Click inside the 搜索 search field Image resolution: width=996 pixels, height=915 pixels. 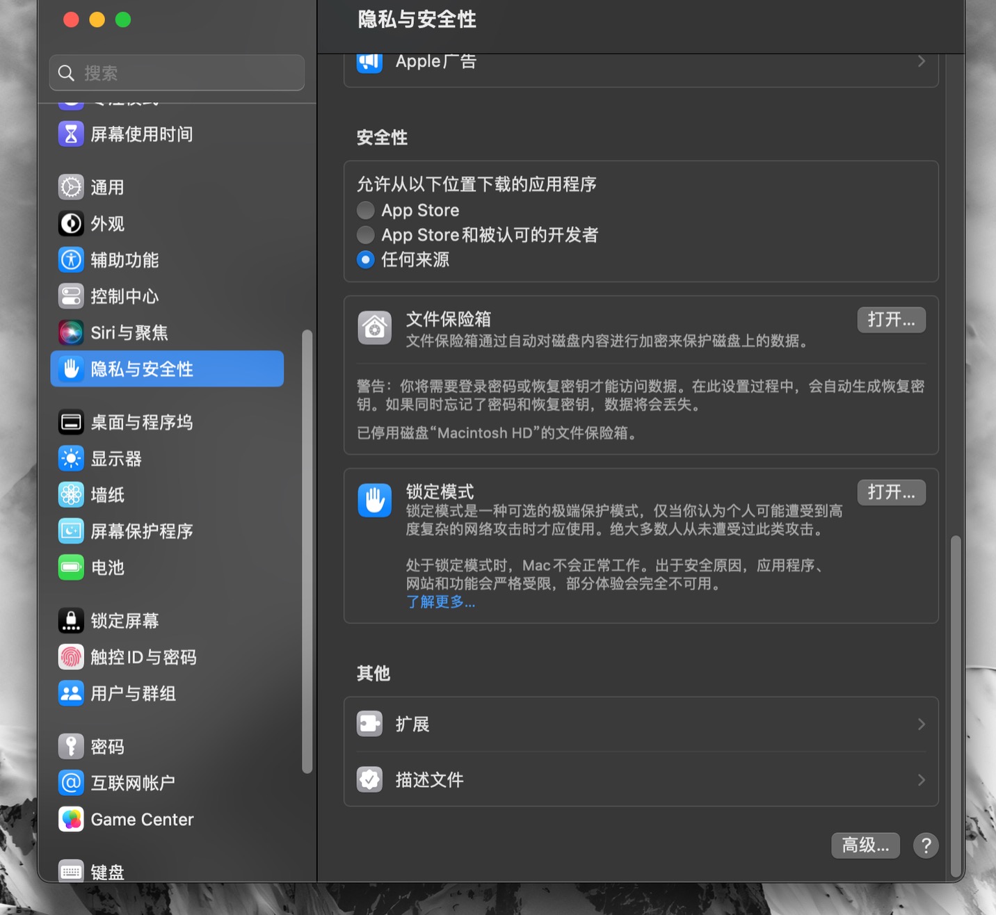pyautogui.click(x=177, y=72)
